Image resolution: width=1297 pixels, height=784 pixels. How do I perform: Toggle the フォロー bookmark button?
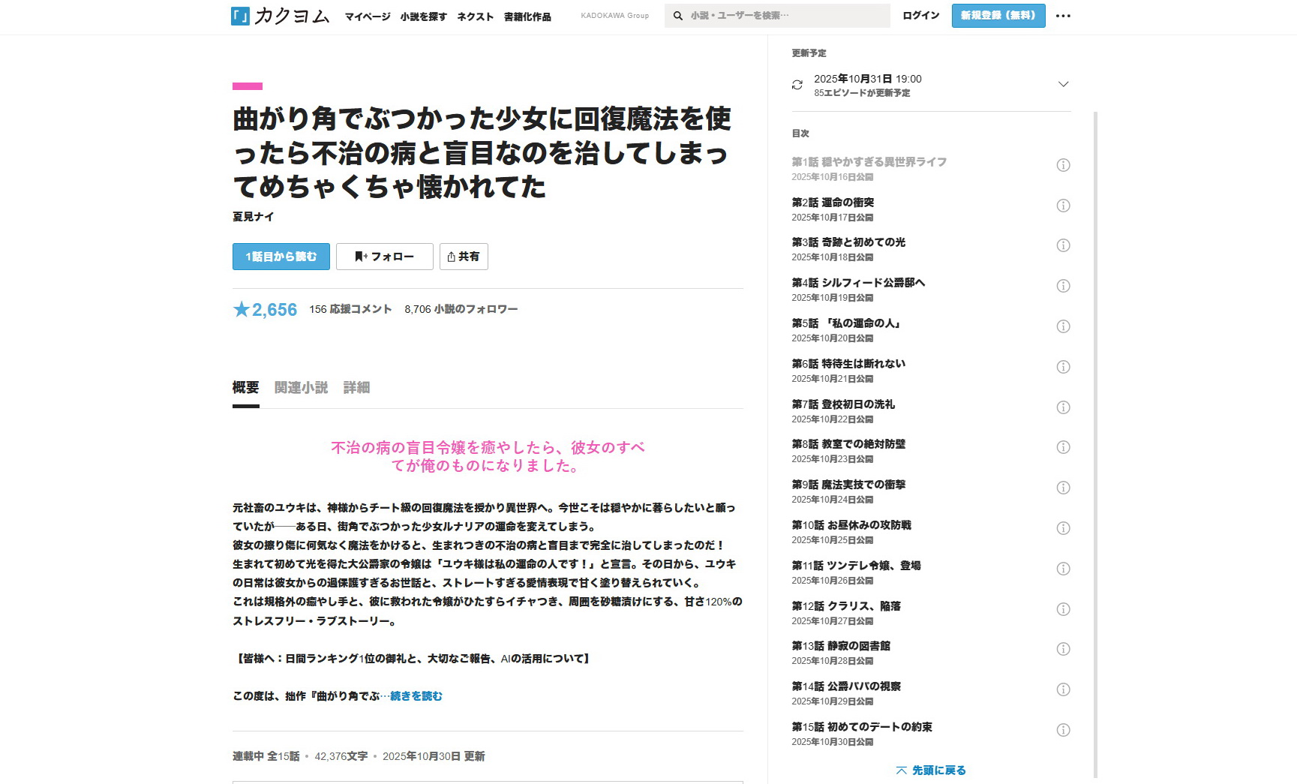click(384, 257)
